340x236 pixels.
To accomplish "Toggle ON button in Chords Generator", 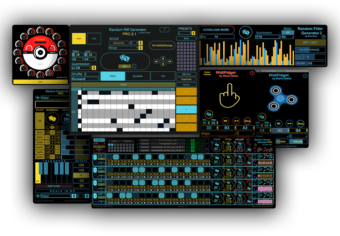I will [40, 121].
